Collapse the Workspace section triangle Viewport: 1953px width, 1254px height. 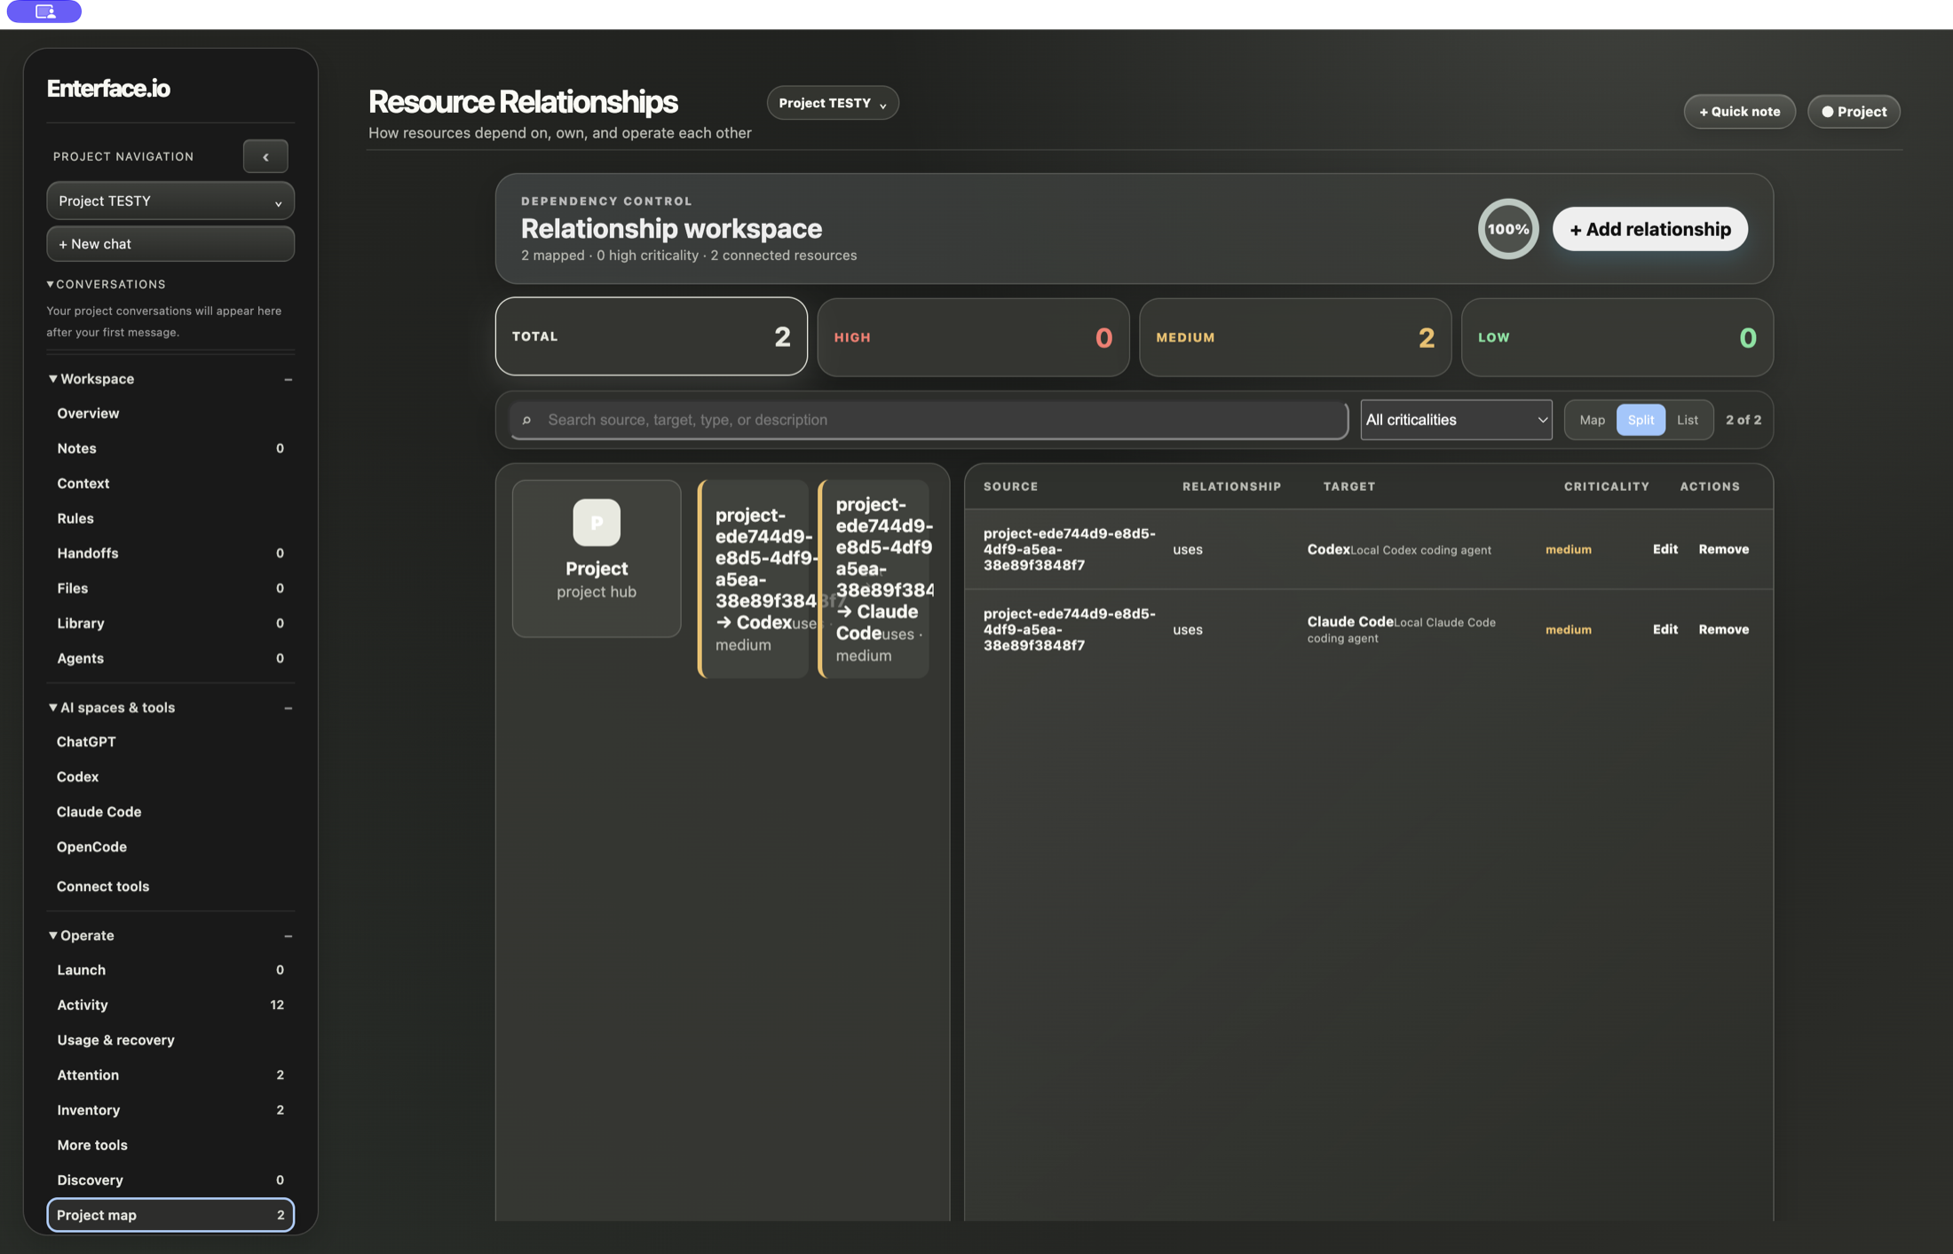coord(53,379)
